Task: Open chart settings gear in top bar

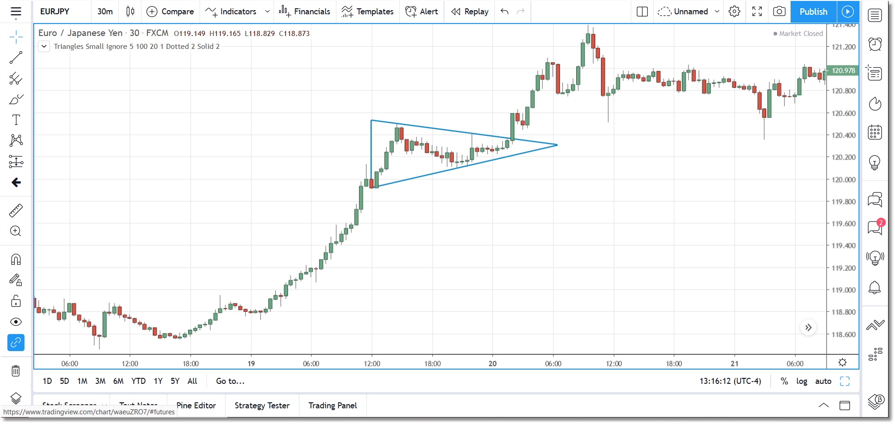Action: pos(735,12)
